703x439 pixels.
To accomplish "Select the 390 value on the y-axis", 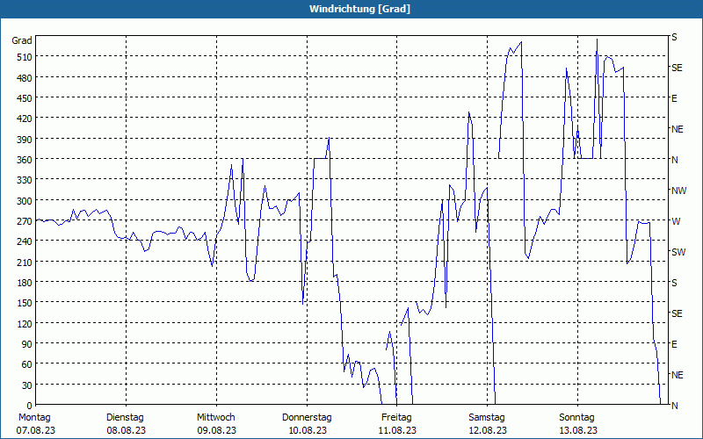I will tap(25, 140).
